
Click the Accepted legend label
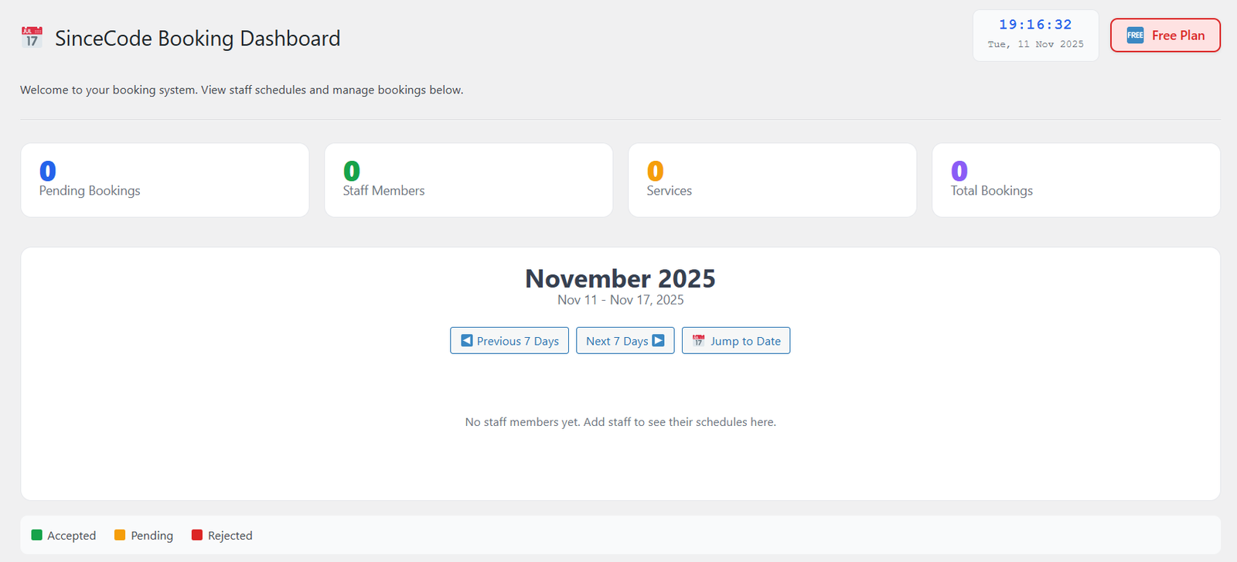click(x=71, y=536)
